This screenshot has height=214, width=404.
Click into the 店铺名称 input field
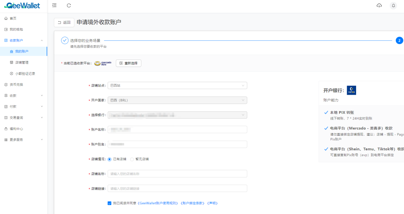click(x=177, y=174)
